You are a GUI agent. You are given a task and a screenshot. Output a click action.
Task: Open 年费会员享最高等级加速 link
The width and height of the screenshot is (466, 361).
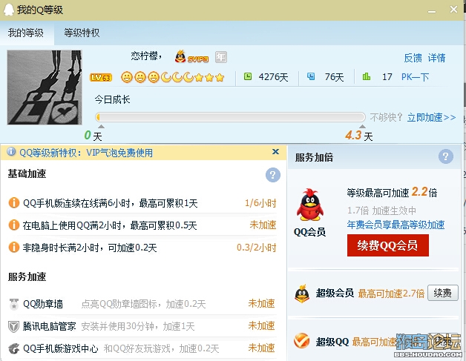[396, 225]
